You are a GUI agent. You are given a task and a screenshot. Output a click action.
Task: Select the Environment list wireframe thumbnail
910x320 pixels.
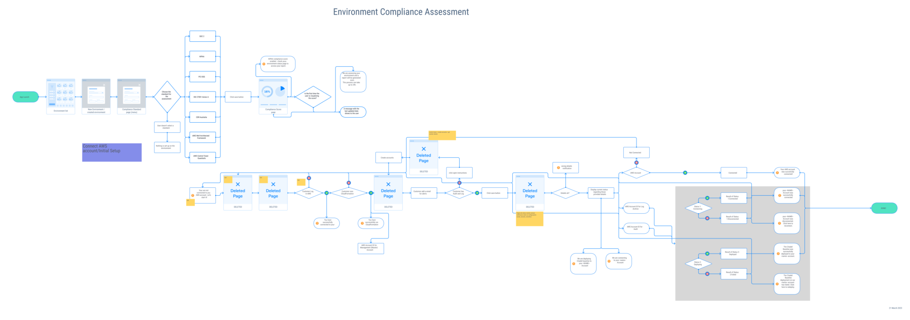61,95
